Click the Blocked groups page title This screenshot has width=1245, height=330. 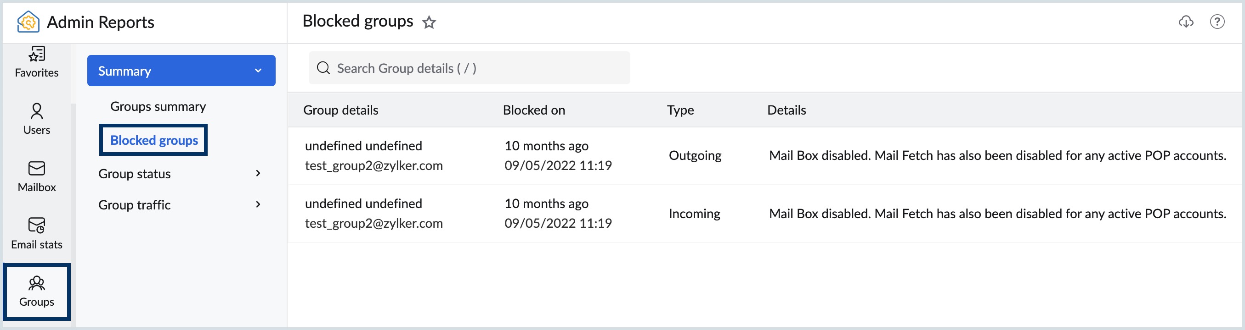click(x=357, y=22)
